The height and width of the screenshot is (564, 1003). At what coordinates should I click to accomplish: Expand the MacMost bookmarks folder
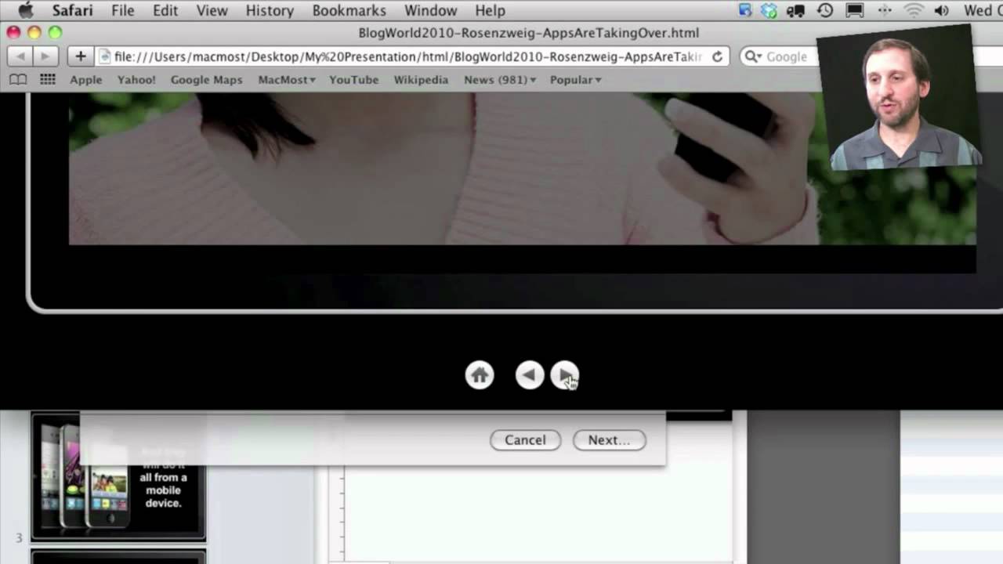(x=287, y=80)
